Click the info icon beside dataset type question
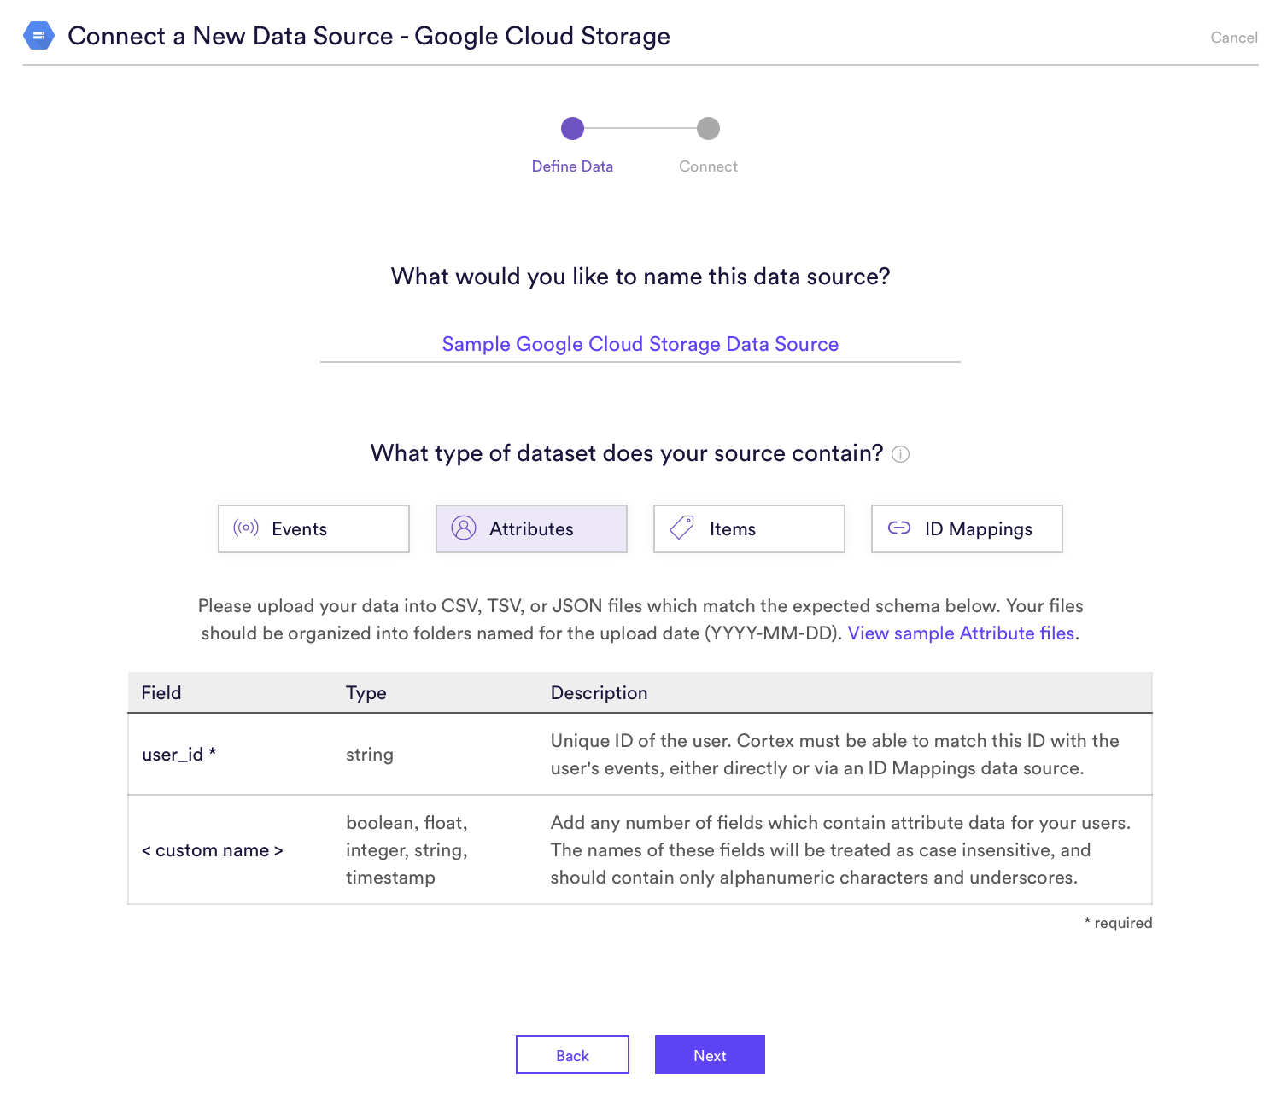This screenshot has height=1120, width=1281. [900, 454]
